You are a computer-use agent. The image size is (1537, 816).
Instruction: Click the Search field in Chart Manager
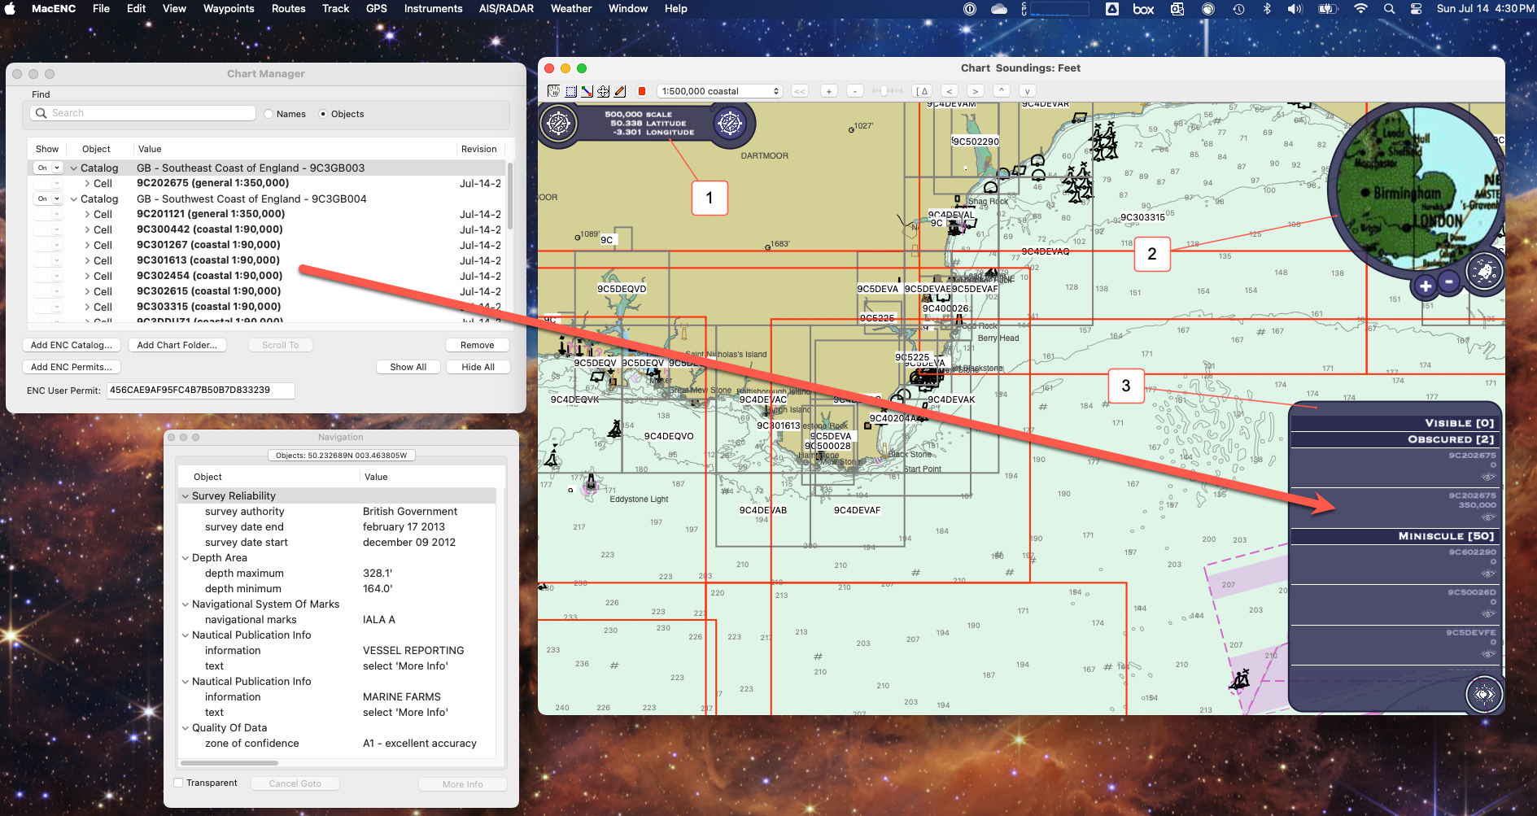(x=143, y=113)
